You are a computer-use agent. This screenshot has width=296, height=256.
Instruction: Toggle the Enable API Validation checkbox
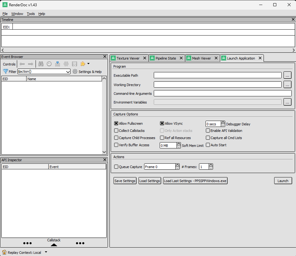coord(208,131)
